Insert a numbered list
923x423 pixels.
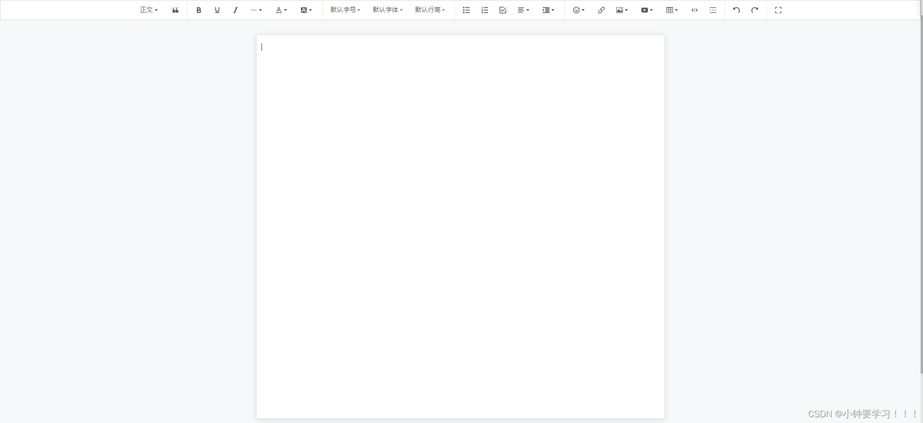tap(485, 10)
